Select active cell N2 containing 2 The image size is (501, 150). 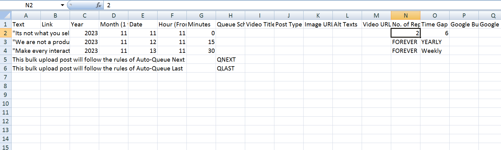pyautogui.click(x=405, y=33)
